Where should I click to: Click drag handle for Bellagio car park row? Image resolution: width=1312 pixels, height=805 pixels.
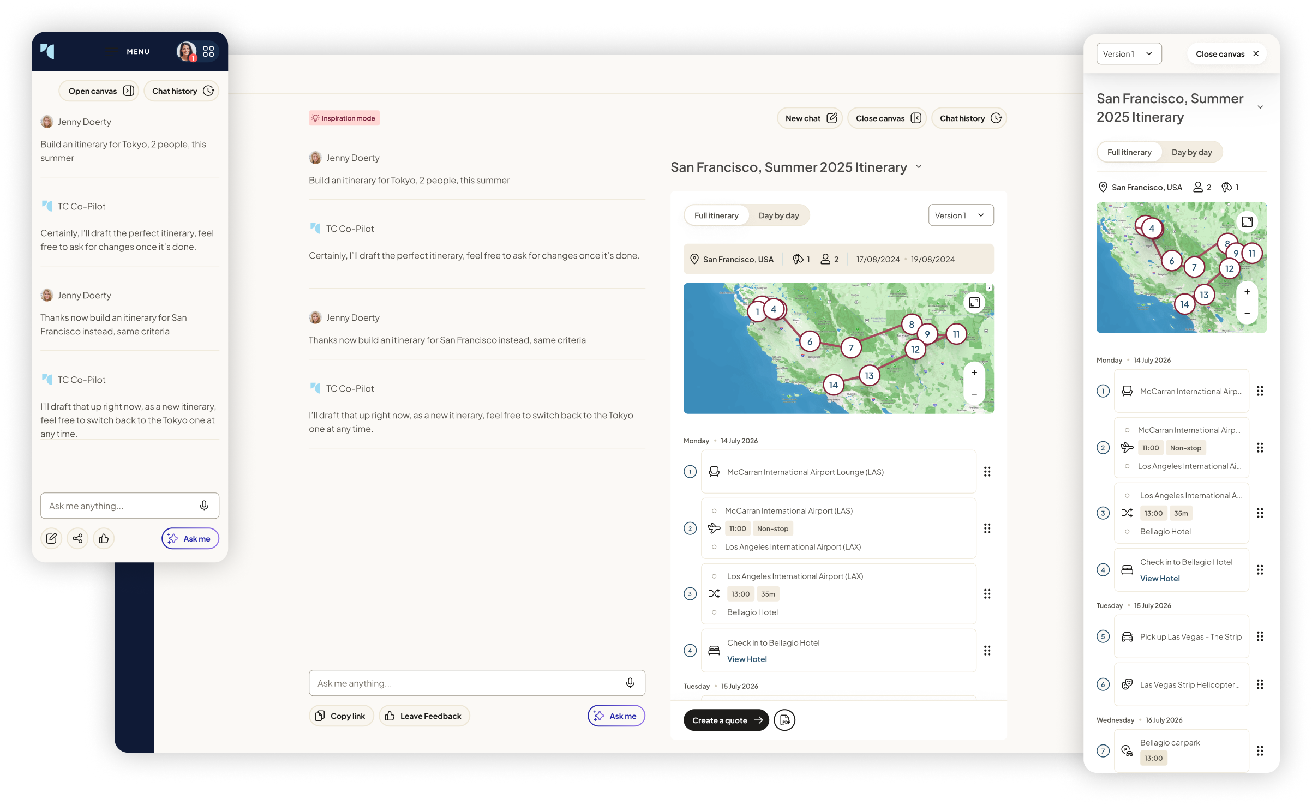(1260, 751)
